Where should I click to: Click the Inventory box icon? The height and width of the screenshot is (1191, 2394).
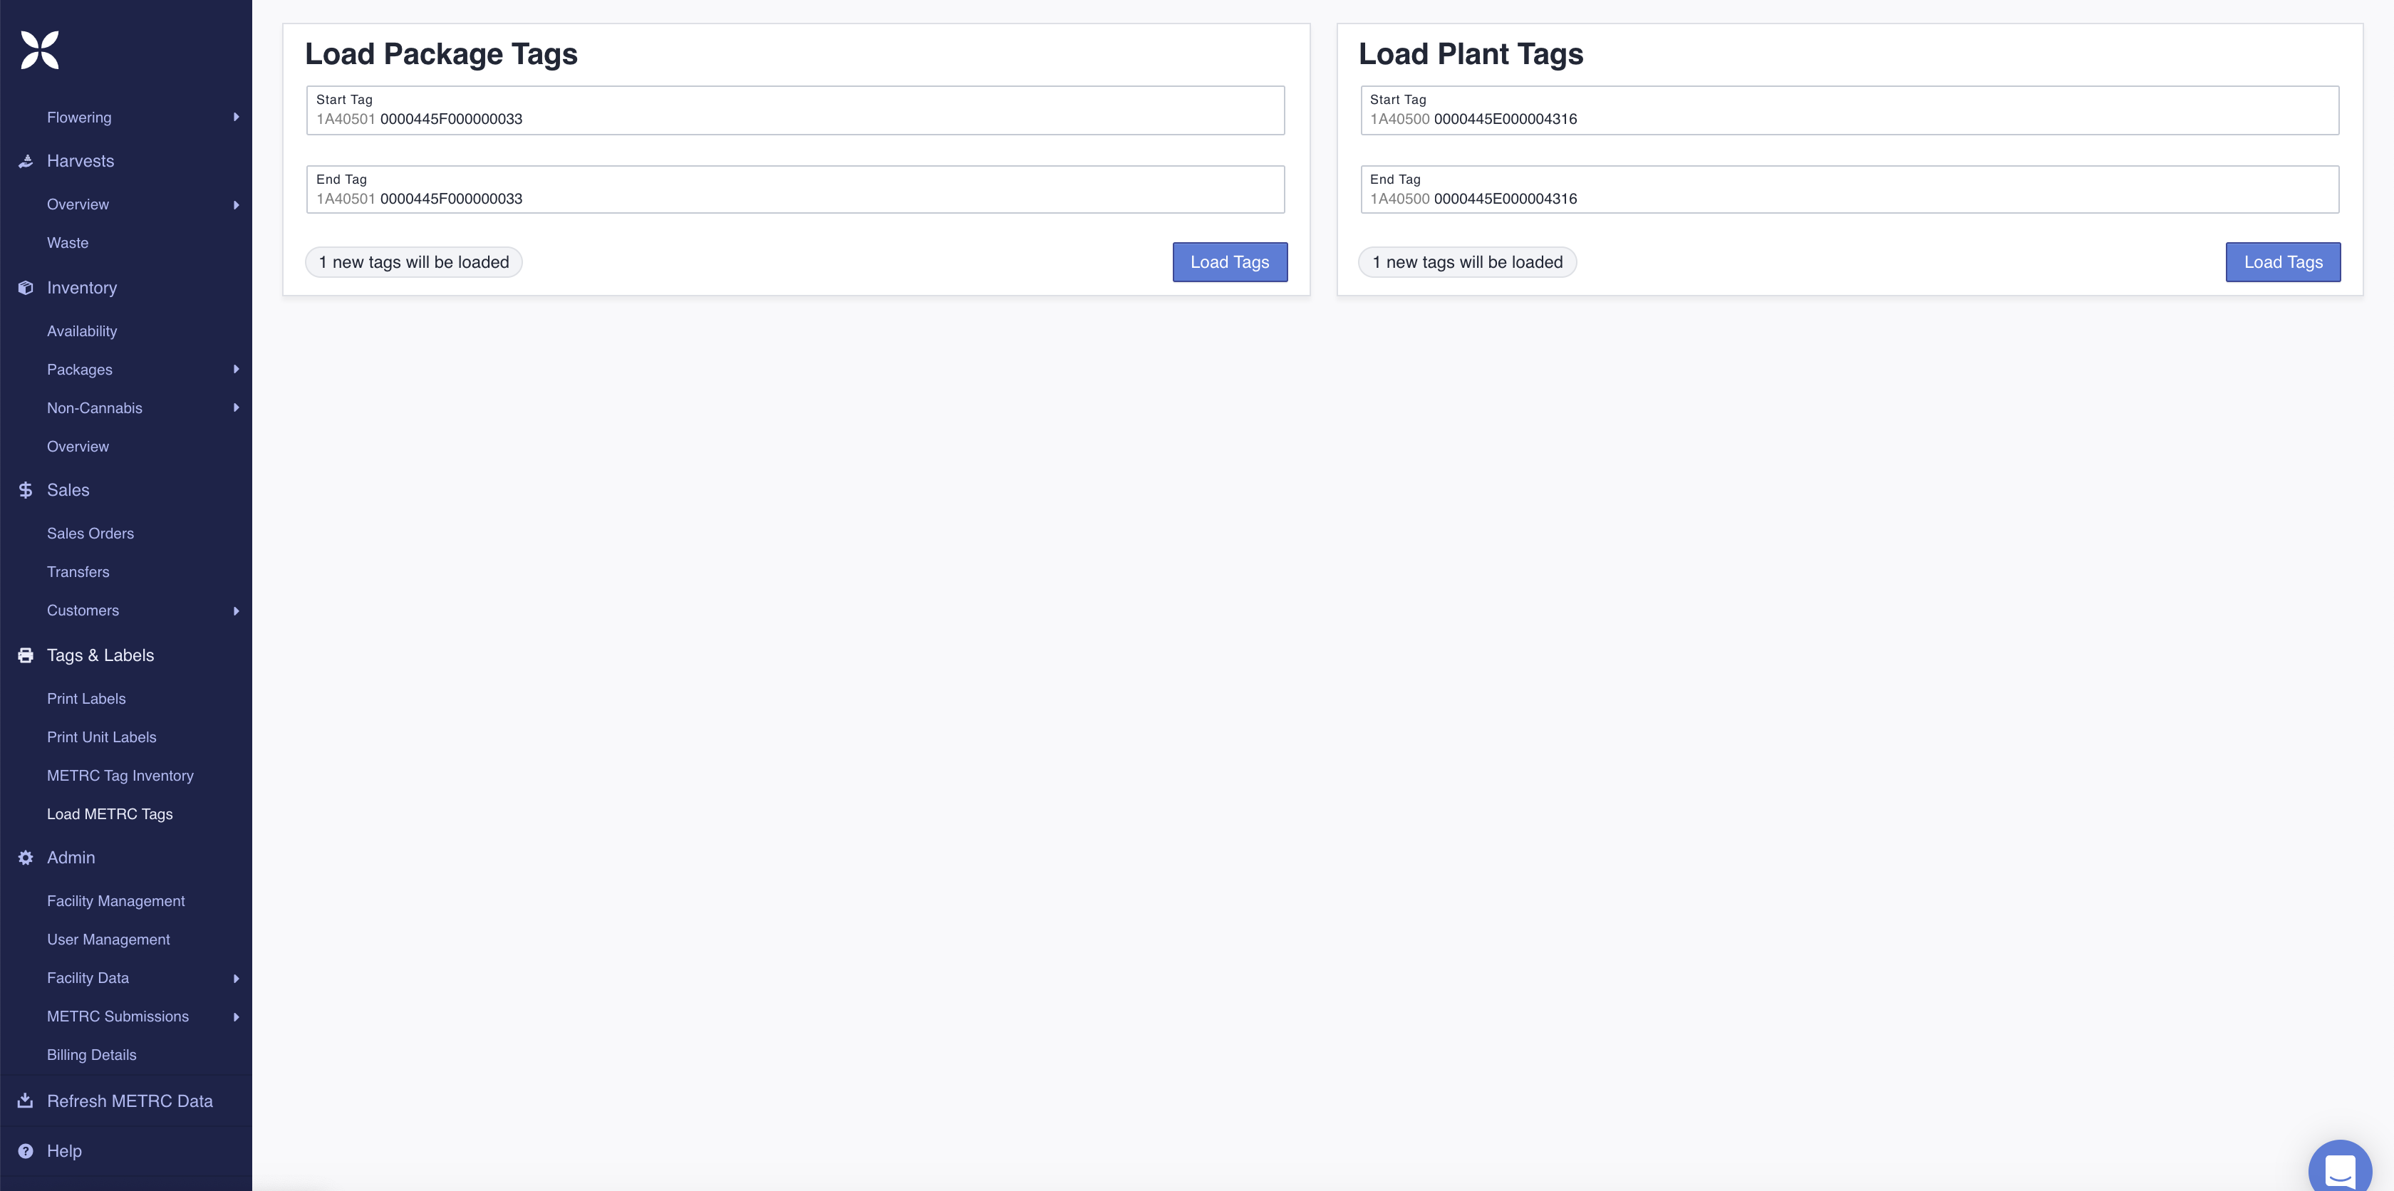tap(26, 288)
